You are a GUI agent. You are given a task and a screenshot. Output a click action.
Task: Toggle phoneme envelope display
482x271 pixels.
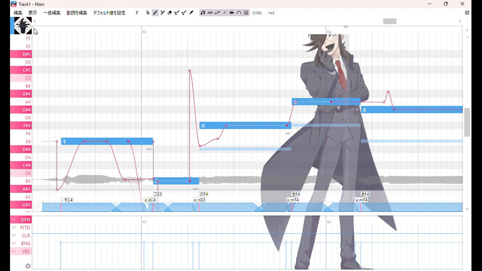pos(239,13)
